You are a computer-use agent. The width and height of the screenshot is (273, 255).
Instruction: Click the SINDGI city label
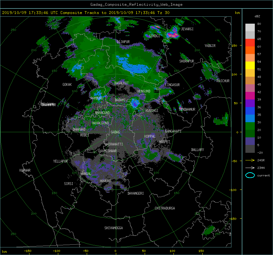pyautogui.click(x=154, y=36)
